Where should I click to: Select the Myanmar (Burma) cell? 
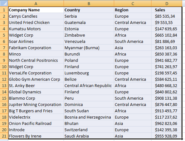click(x=89, y=48)
